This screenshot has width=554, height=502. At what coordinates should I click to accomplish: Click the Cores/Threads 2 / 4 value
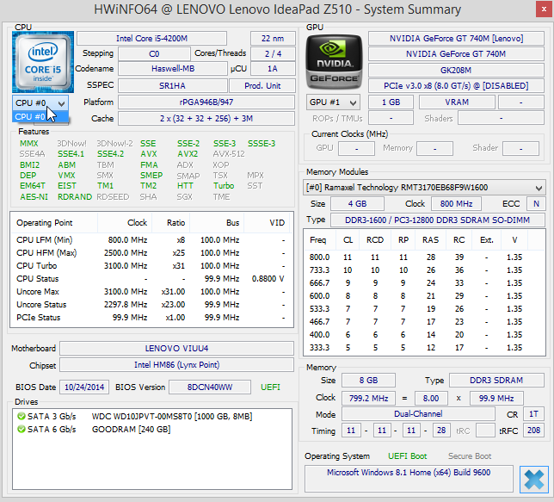273,53
